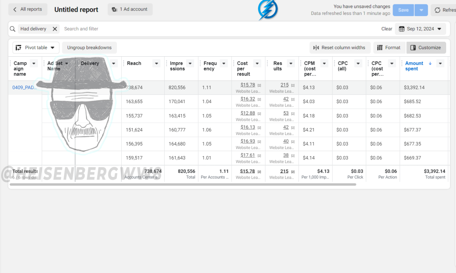Click Ungroup breakdowns button
456x273 pixels.
(89, 48)
